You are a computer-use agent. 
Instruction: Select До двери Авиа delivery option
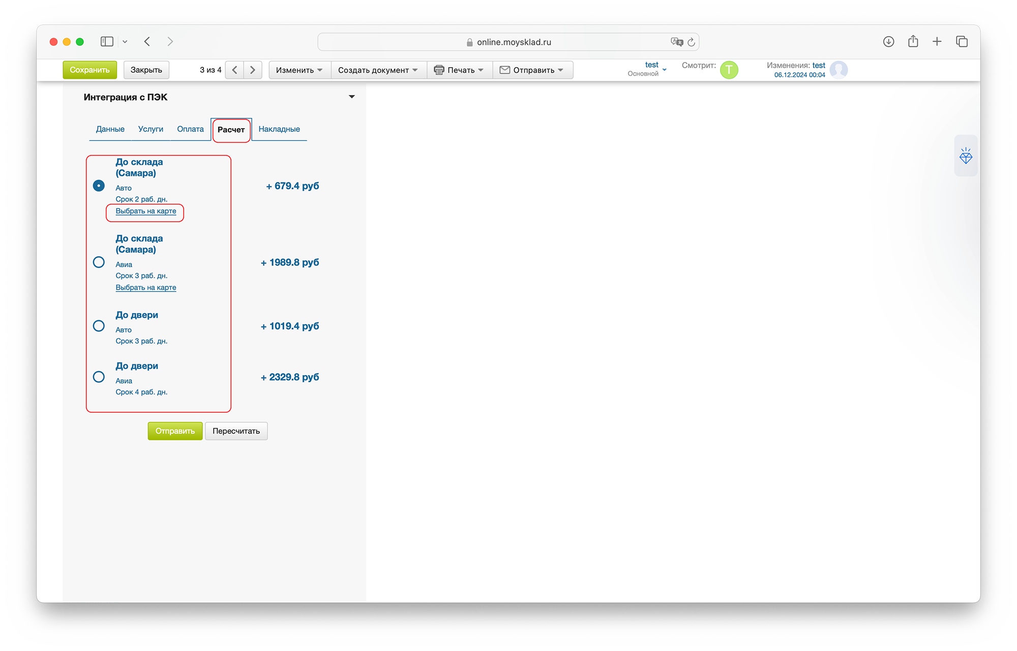click(x=99, y=377)
